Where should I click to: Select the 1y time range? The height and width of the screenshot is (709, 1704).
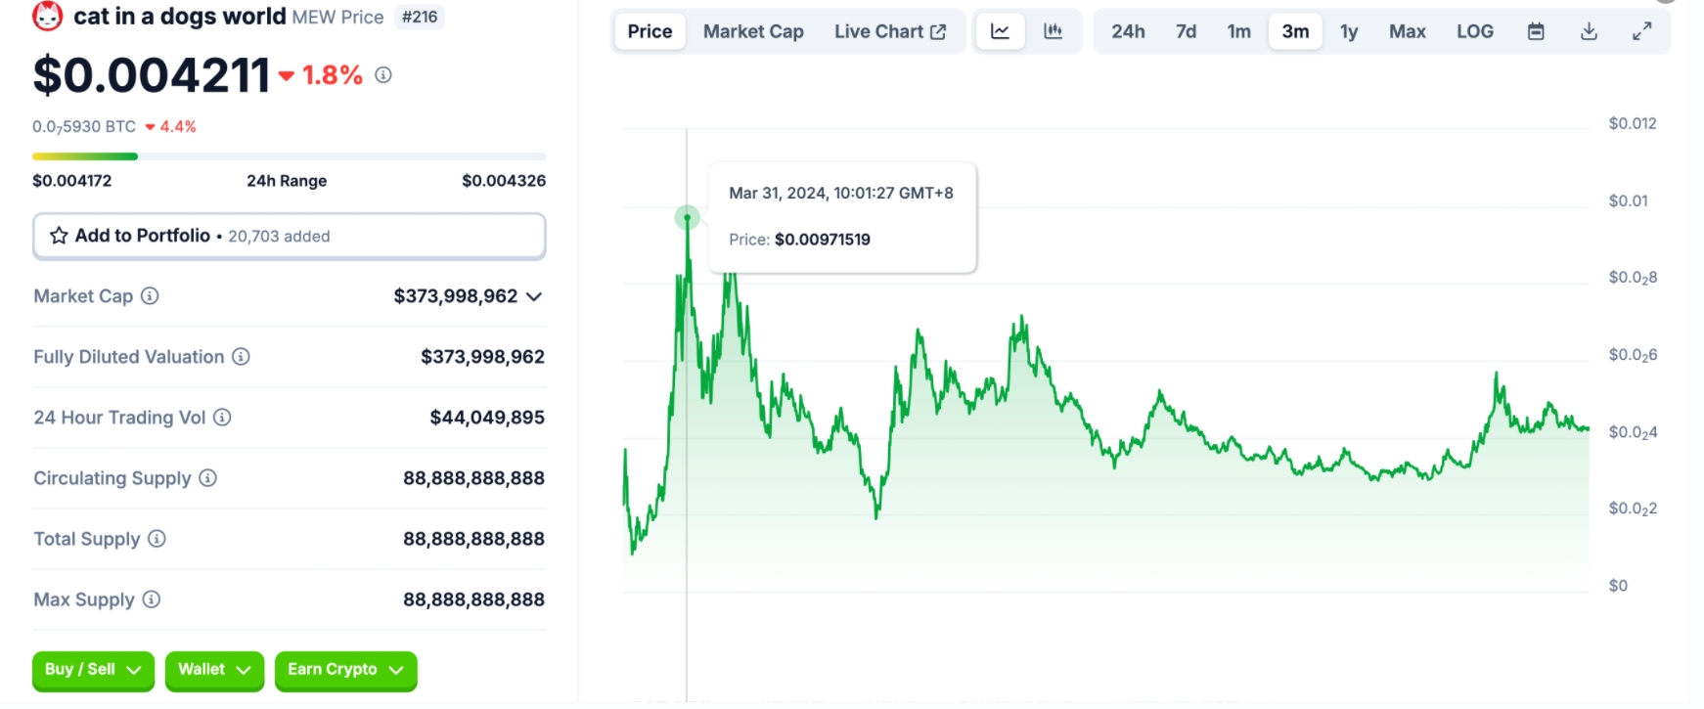1349,31
